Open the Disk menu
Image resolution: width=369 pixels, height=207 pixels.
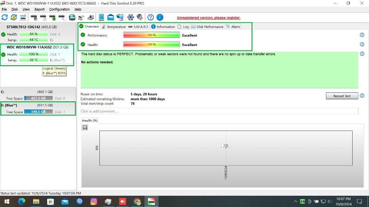tap(15, 10)
